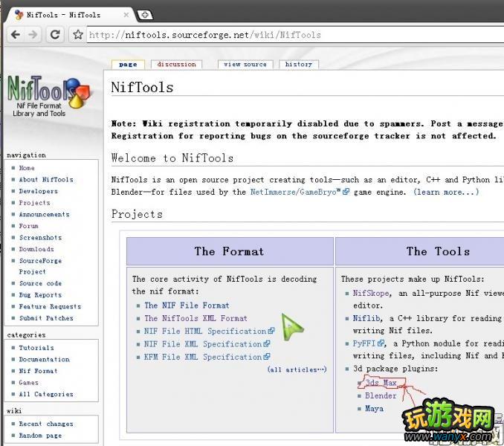
Task: Open the Feature Requests link
Action: coord(50,306)
